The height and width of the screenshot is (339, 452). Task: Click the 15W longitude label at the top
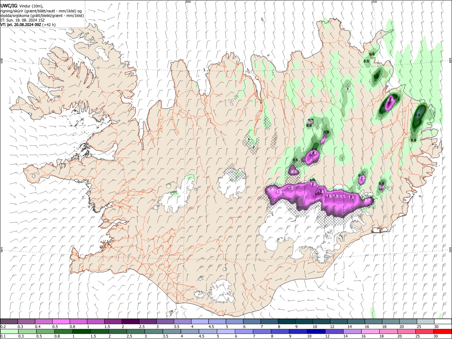[x=374, y=2]
